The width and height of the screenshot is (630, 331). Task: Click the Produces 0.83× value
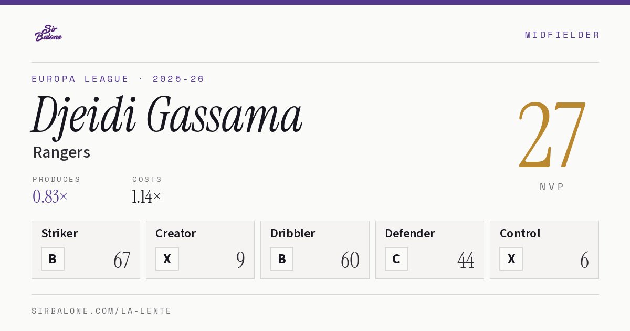(50, 196)
